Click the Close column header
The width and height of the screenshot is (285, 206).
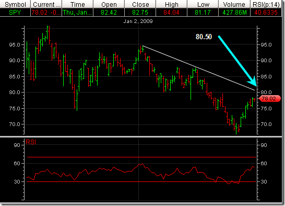click(140, 4)
